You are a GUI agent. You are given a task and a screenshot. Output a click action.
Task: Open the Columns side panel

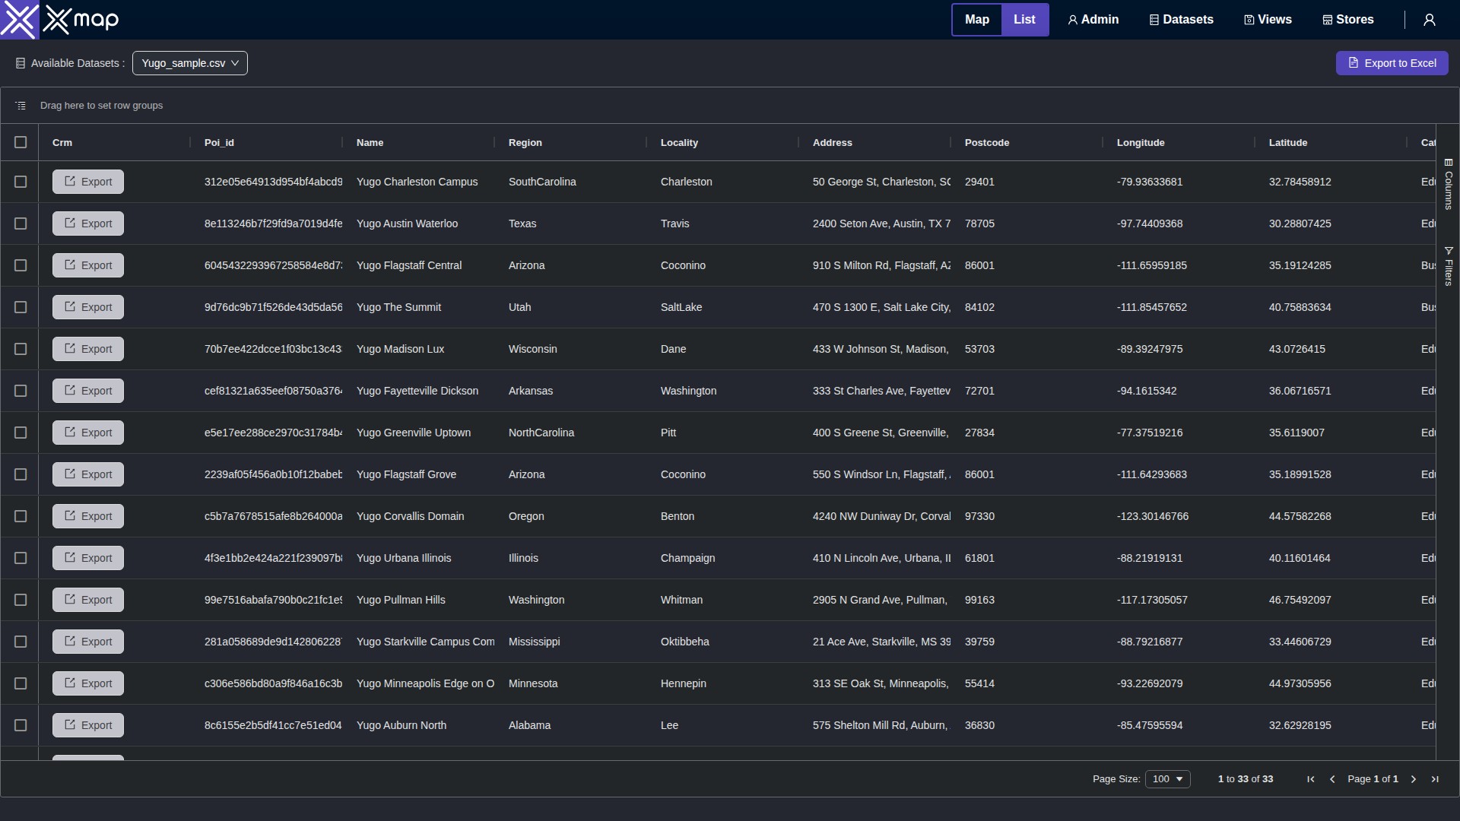tap(1449, 184)
